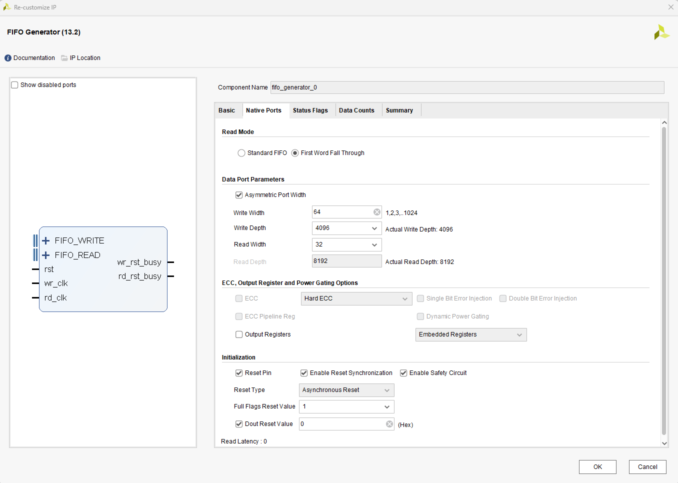
Task: Click the rst port in the diagram
Action: pyautogui.click(x=48, y=269)
